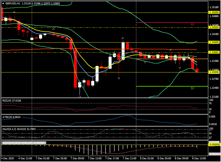This screenshot has width=221, height=162.
Task: Click the MACD 0.000000 level marker
Action: point(214,145)
